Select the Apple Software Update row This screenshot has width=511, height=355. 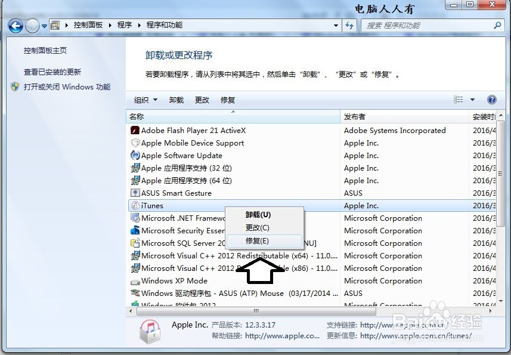[x=312, y=156]
